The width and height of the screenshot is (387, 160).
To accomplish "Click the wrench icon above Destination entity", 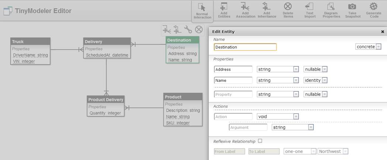I will point(188,29).
